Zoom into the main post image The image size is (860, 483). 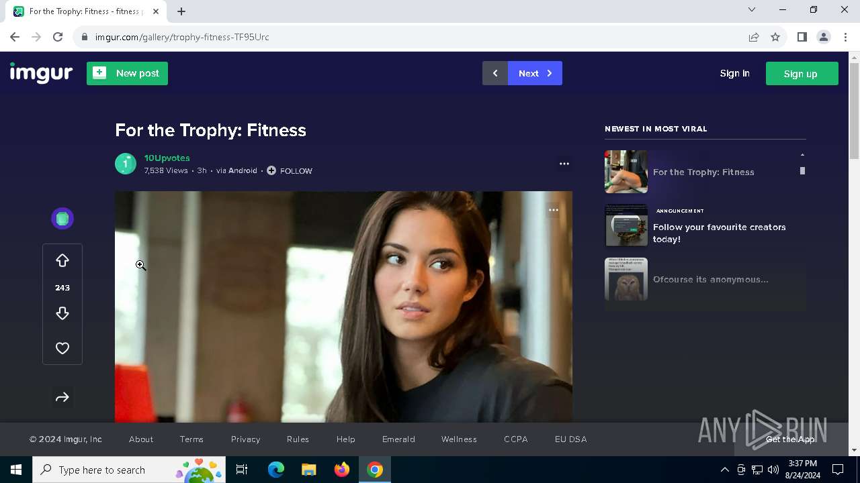tap(343, 307)
